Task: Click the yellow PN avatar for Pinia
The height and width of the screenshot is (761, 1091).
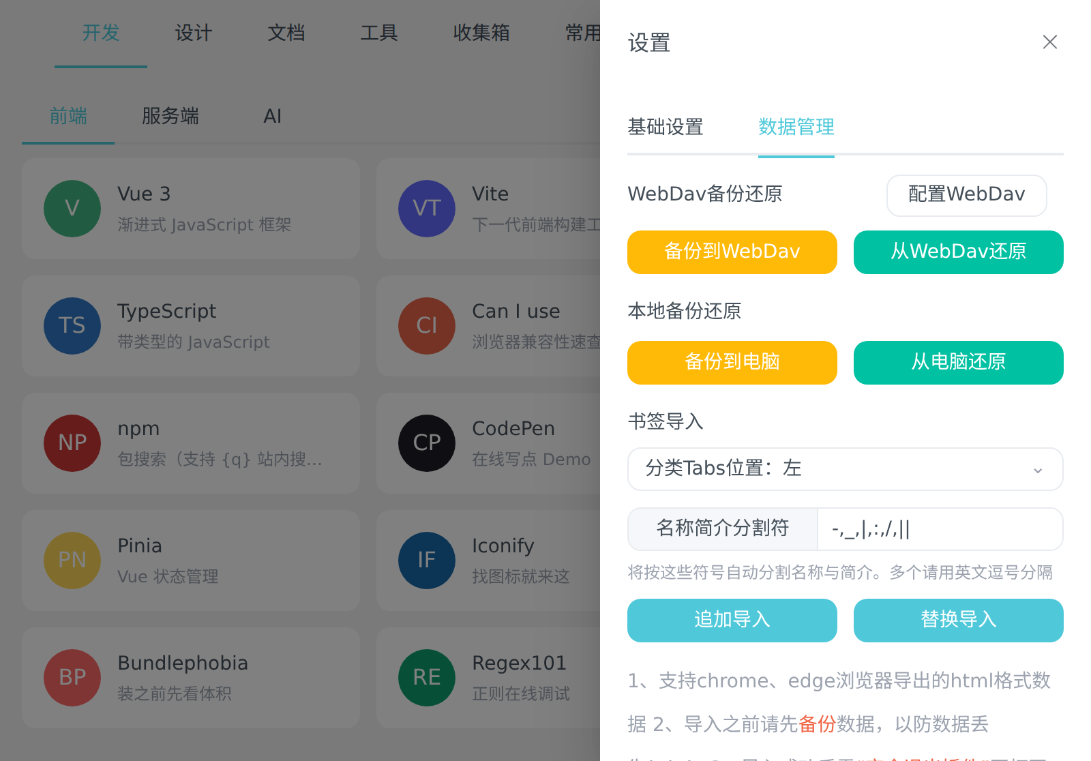Action: click(x=72, y=561)
